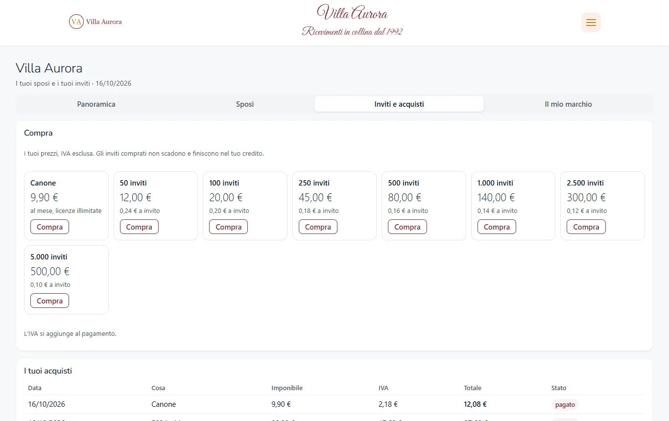669x421 pixels.
Task: Click the IVA column header
Action: click(x=383, y=388)
